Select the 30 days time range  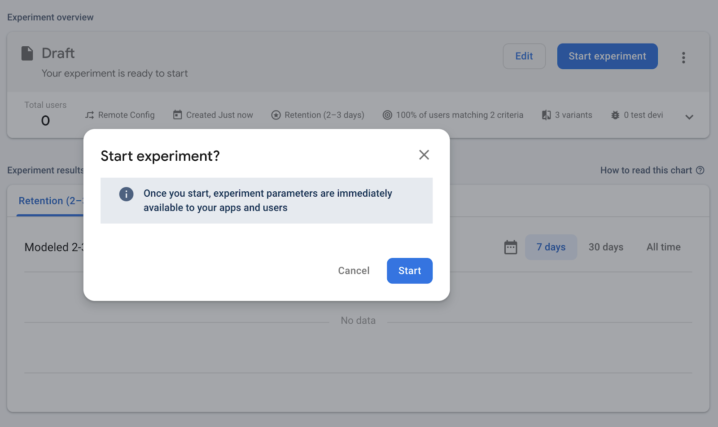pos(606,247)
